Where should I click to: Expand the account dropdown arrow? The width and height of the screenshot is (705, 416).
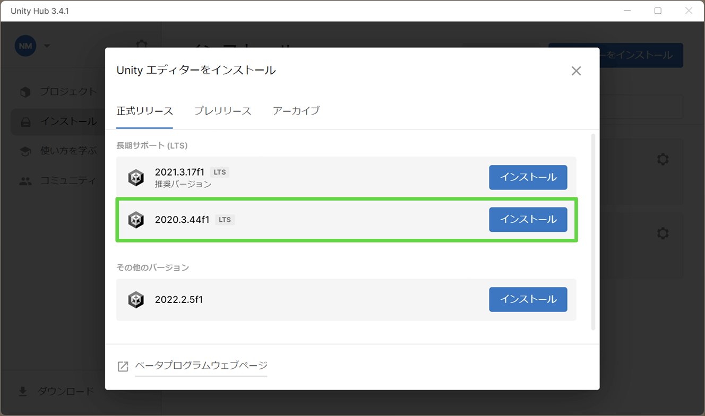click(x=47, y=46)
